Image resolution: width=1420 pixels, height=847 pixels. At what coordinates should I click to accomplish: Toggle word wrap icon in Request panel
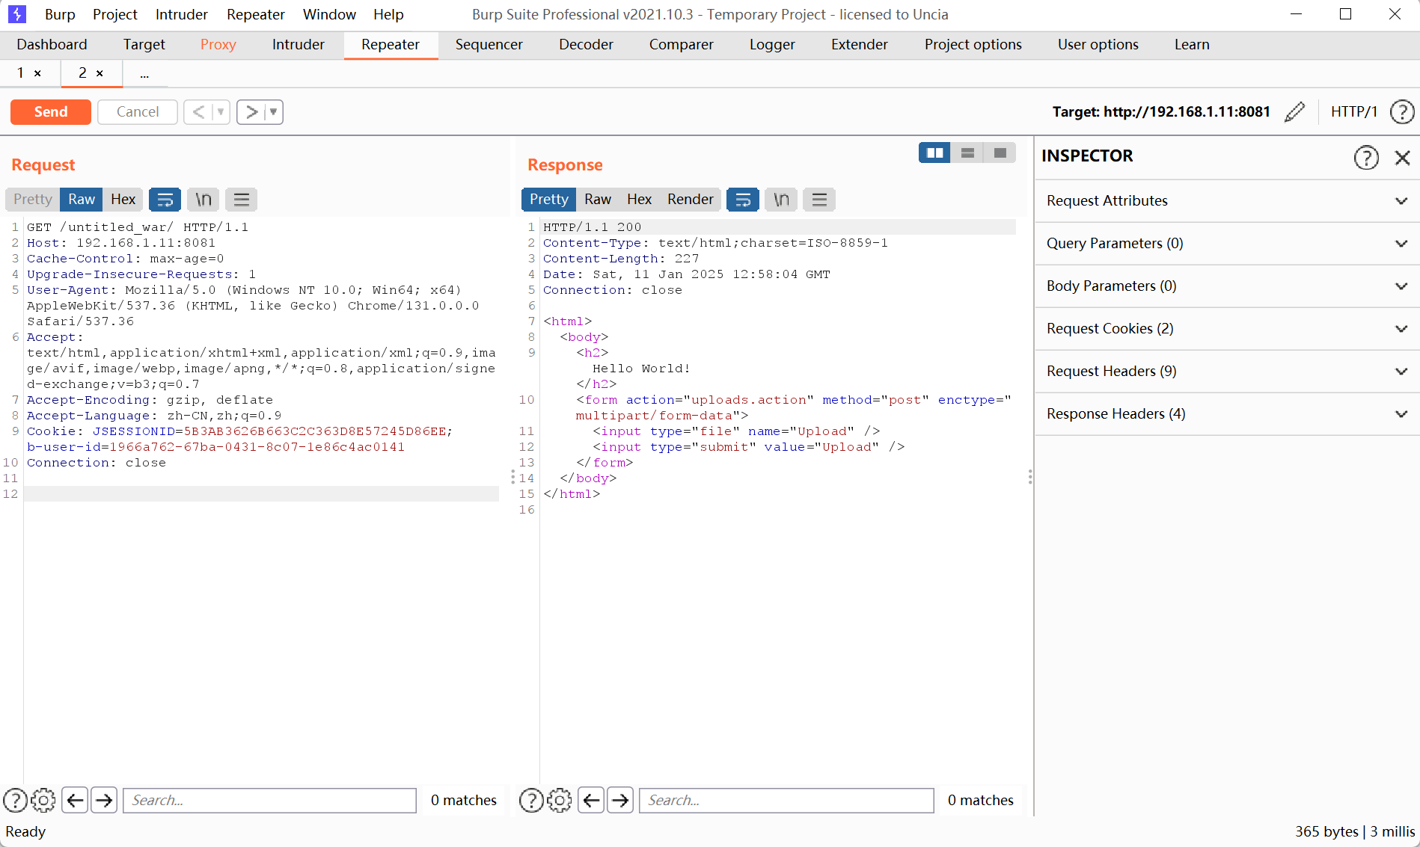pos(165,200)
